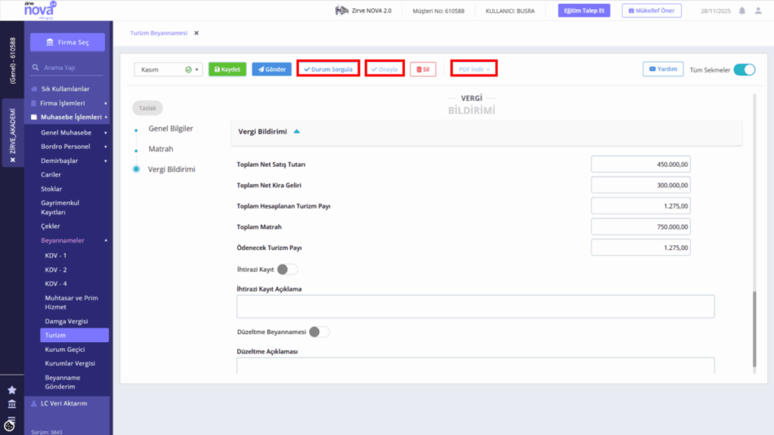Collapse the Vergi Bildirimi section arrow
The height and width of the screenshot is (435, 774).
point(296,131)
